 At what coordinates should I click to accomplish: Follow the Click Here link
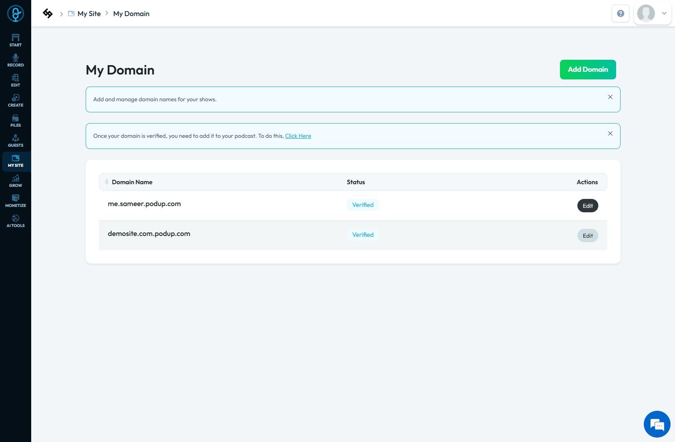pyautogui.click(x=298, y=136)
